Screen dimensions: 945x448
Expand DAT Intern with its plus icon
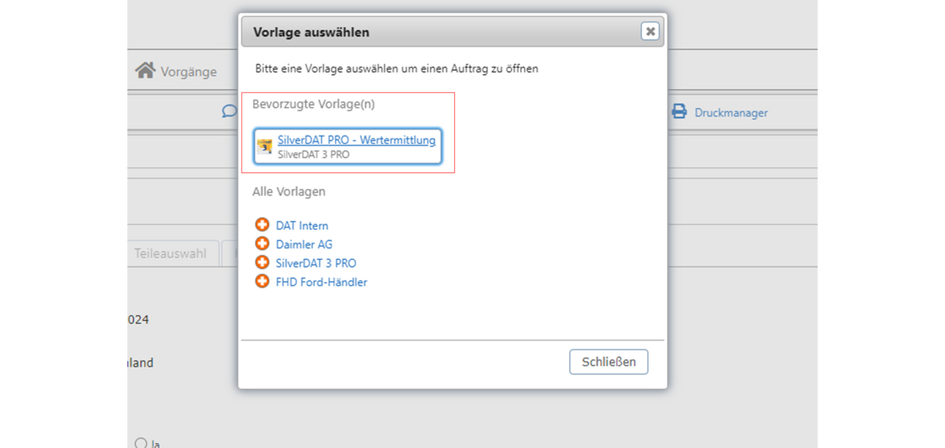click(x=262, y=225)
